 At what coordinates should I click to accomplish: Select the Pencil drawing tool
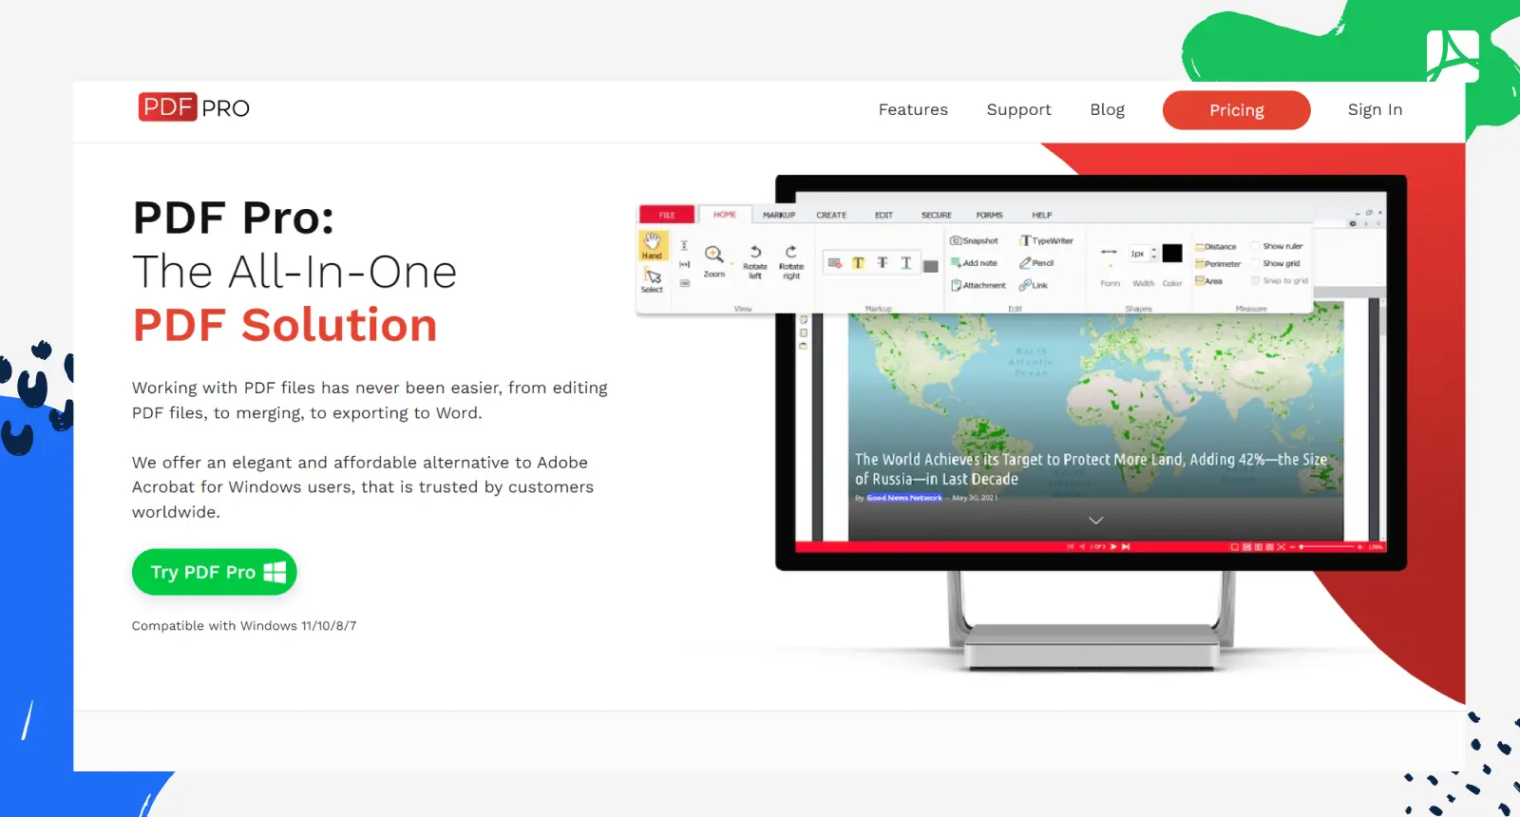[x=1036, y=263]
